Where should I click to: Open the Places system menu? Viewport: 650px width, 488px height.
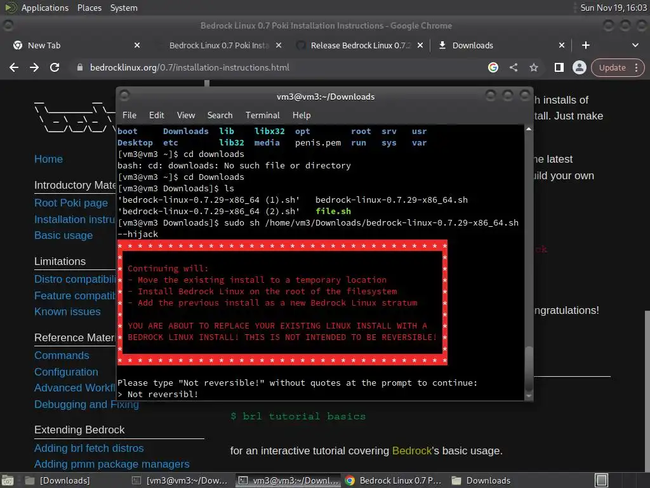click(x=89, y=8)
